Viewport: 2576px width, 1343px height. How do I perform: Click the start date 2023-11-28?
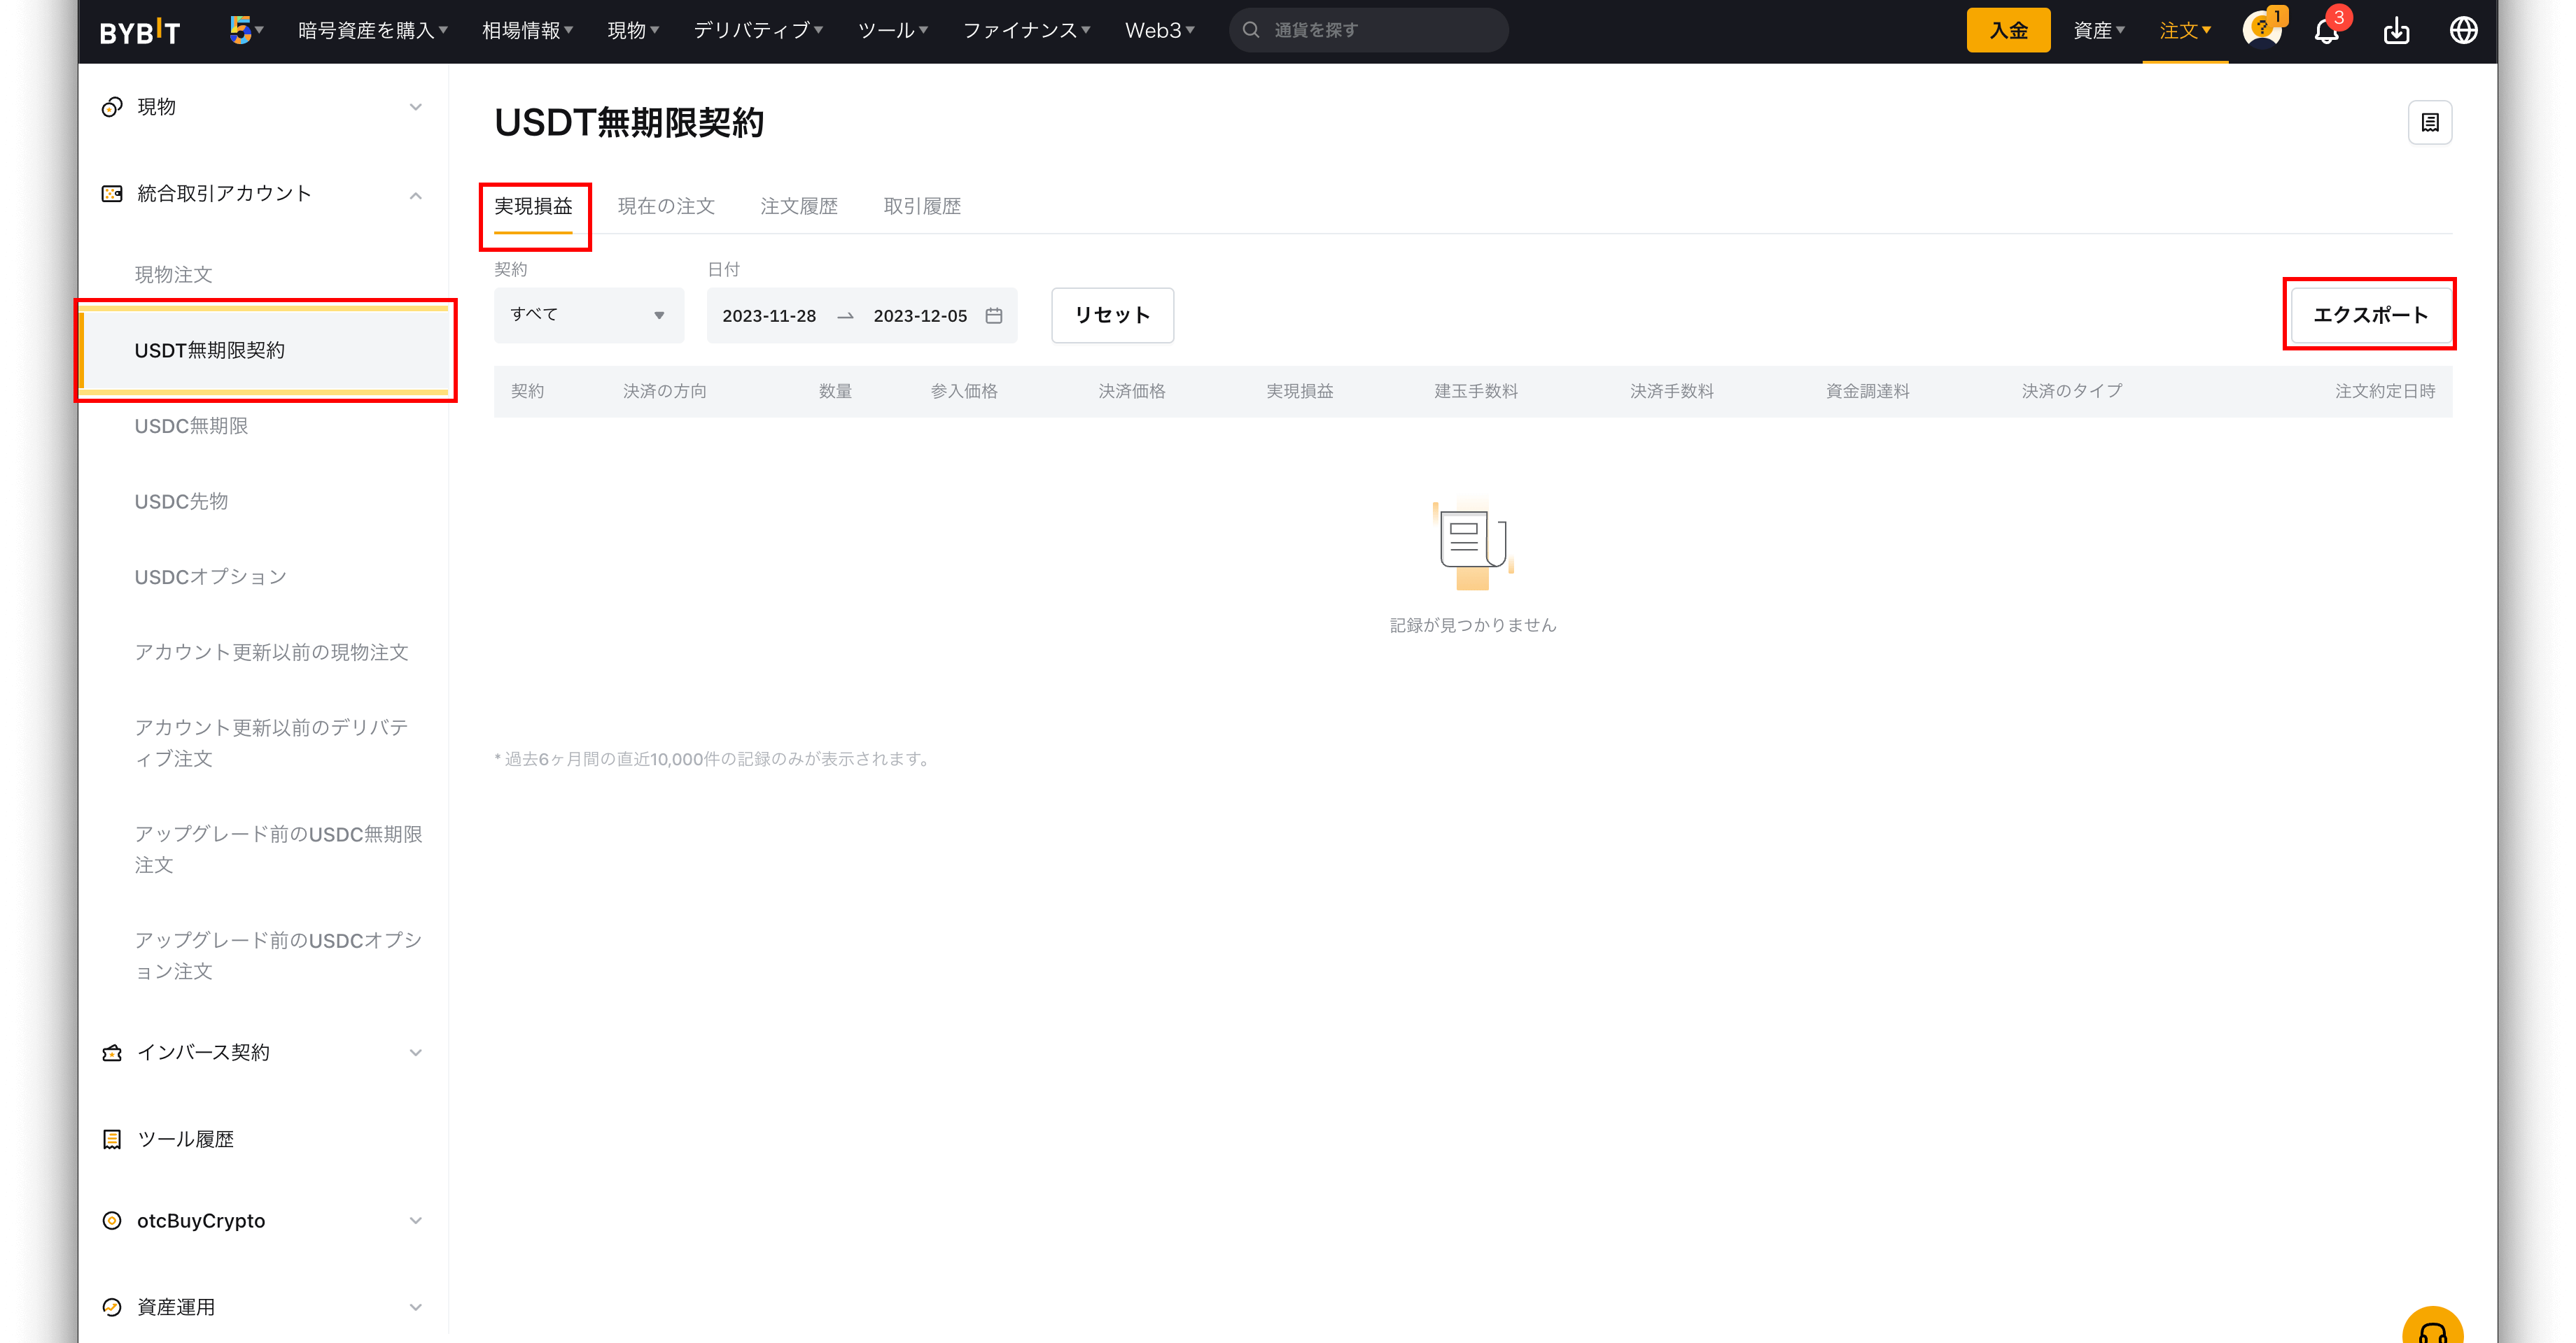pyautogui.click(x=769, y=315)
